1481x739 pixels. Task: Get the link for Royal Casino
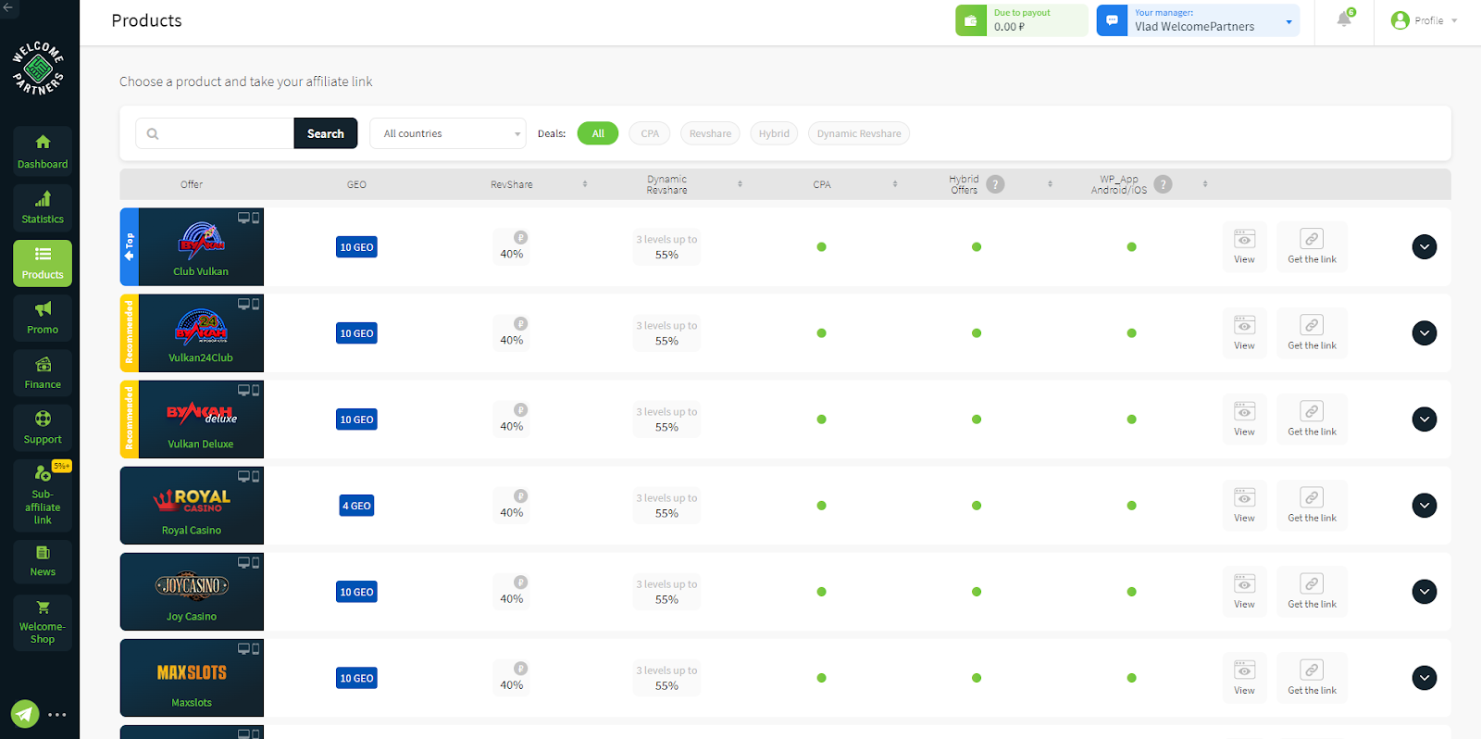1312,505
